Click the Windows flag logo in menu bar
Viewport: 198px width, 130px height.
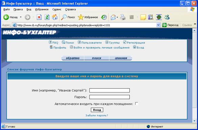pyautogui.click(x=193, y=9)
